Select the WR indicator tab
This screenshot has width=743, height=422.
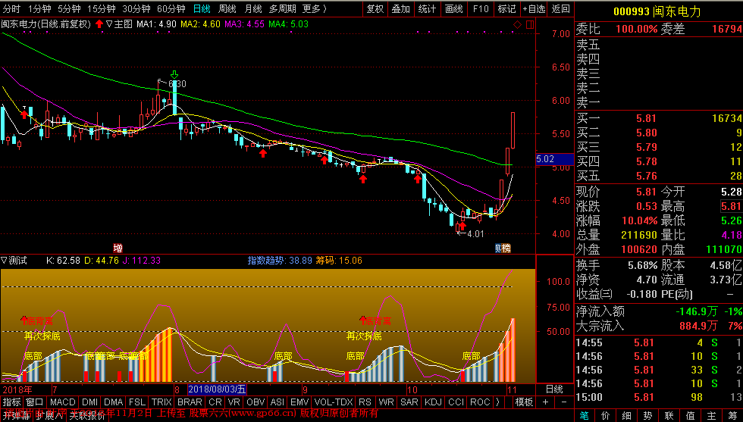tap(386, 402)
